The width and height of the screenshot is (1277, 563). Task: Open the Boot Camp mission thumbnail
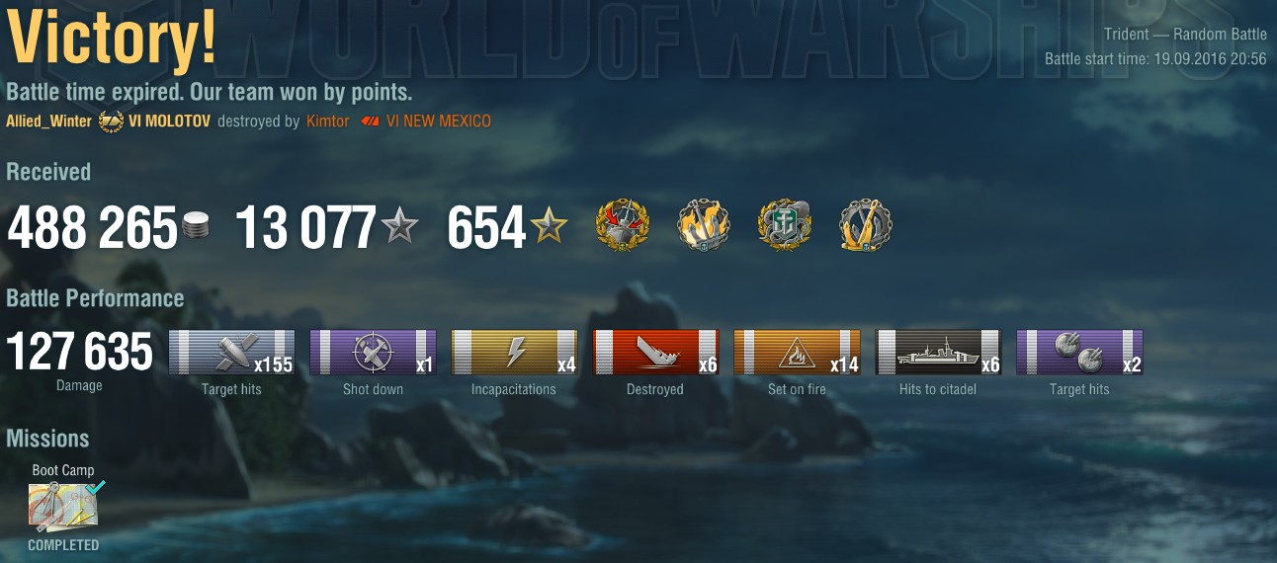(63, 507)
